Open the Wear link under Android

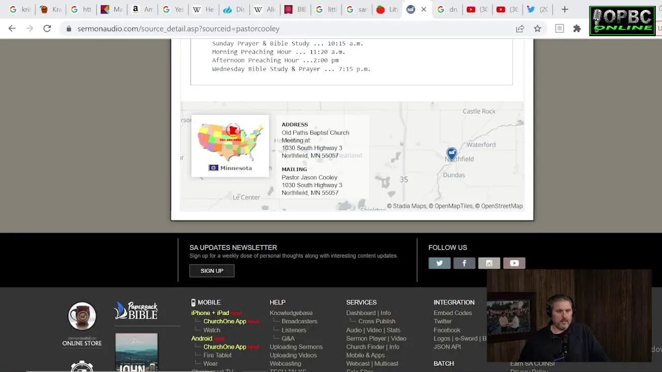pos(210,364)
